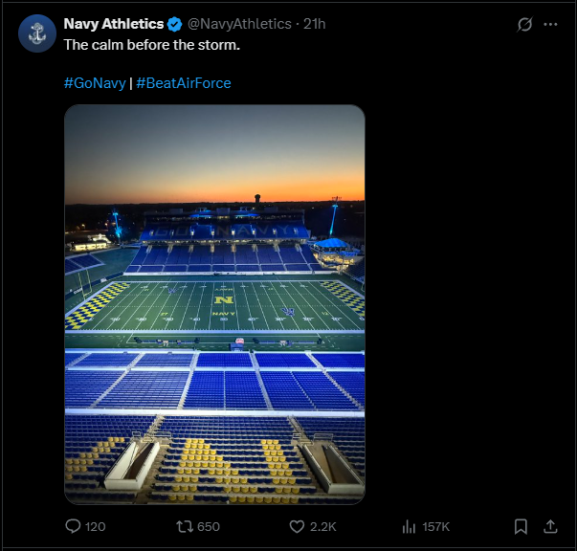
Task: Click the 157K view count number
Action: coord(435,527)
